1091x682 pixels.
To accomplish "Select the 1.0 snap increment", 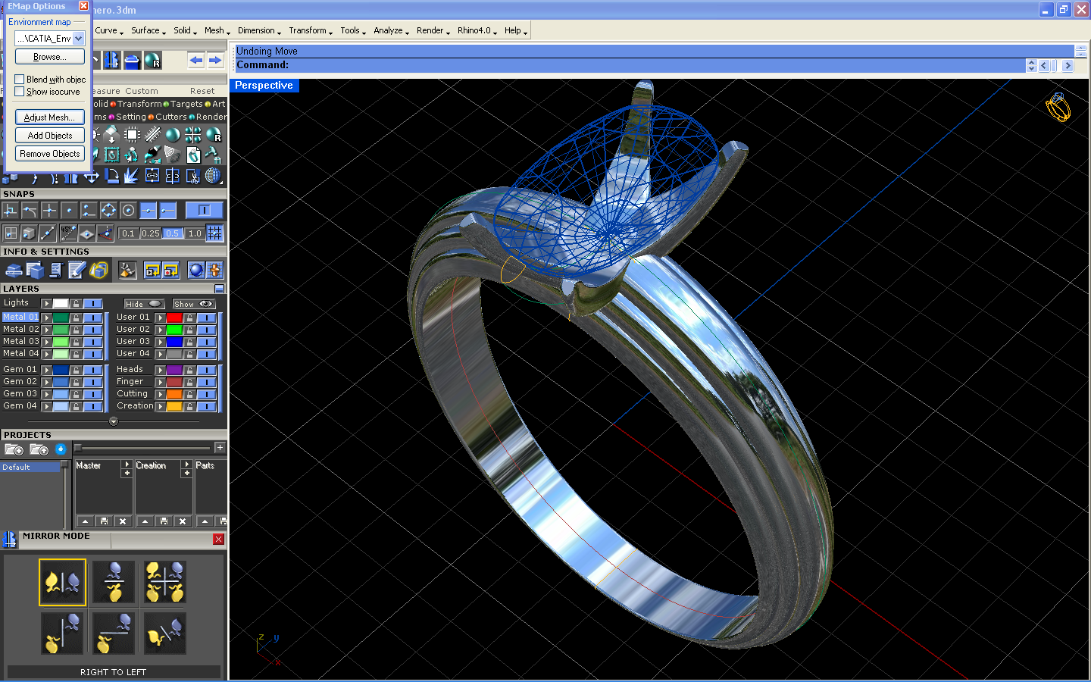I will (x=195, y=233).
